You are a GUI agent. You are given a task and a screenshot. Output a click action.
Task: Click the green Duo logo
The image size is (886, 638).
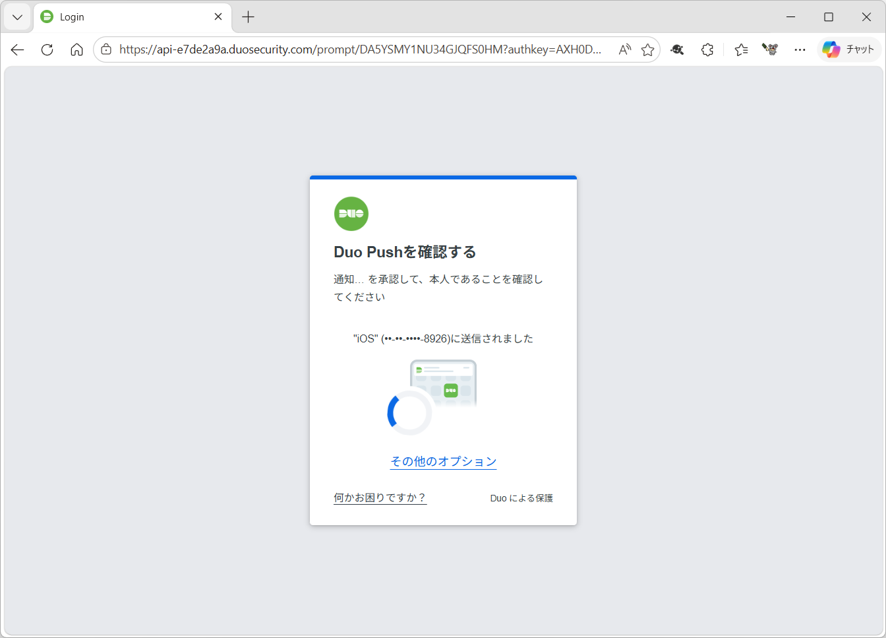[351, 214]
